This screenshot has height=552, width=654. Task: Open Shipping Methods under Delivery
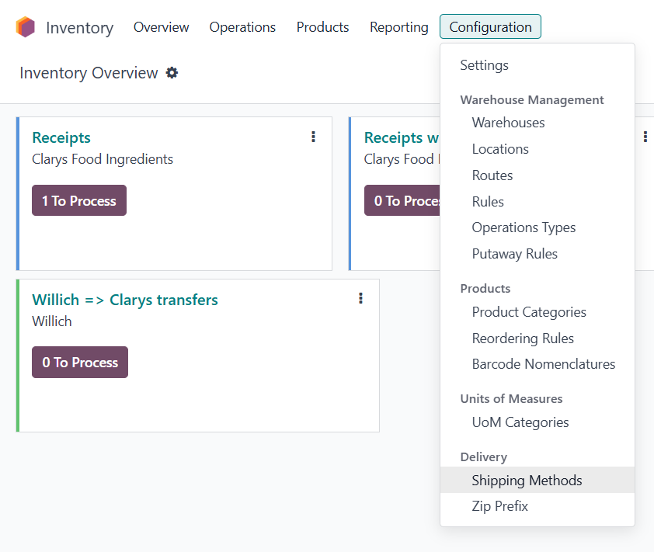[527, 481]
